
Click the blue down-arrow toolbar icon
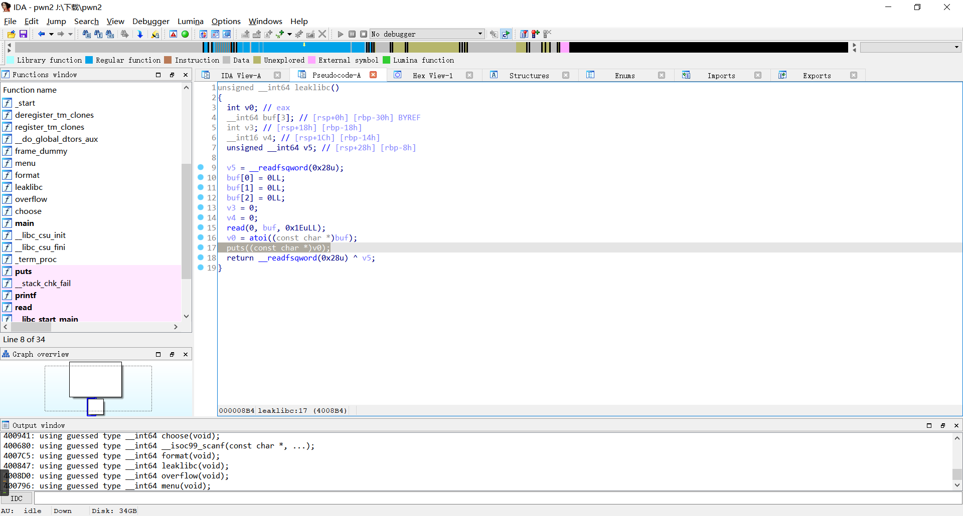pos(140,34)
